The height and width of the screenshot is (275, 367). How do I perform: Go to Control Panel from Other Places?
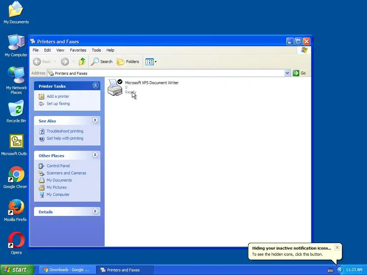click(x=58, y=166)
